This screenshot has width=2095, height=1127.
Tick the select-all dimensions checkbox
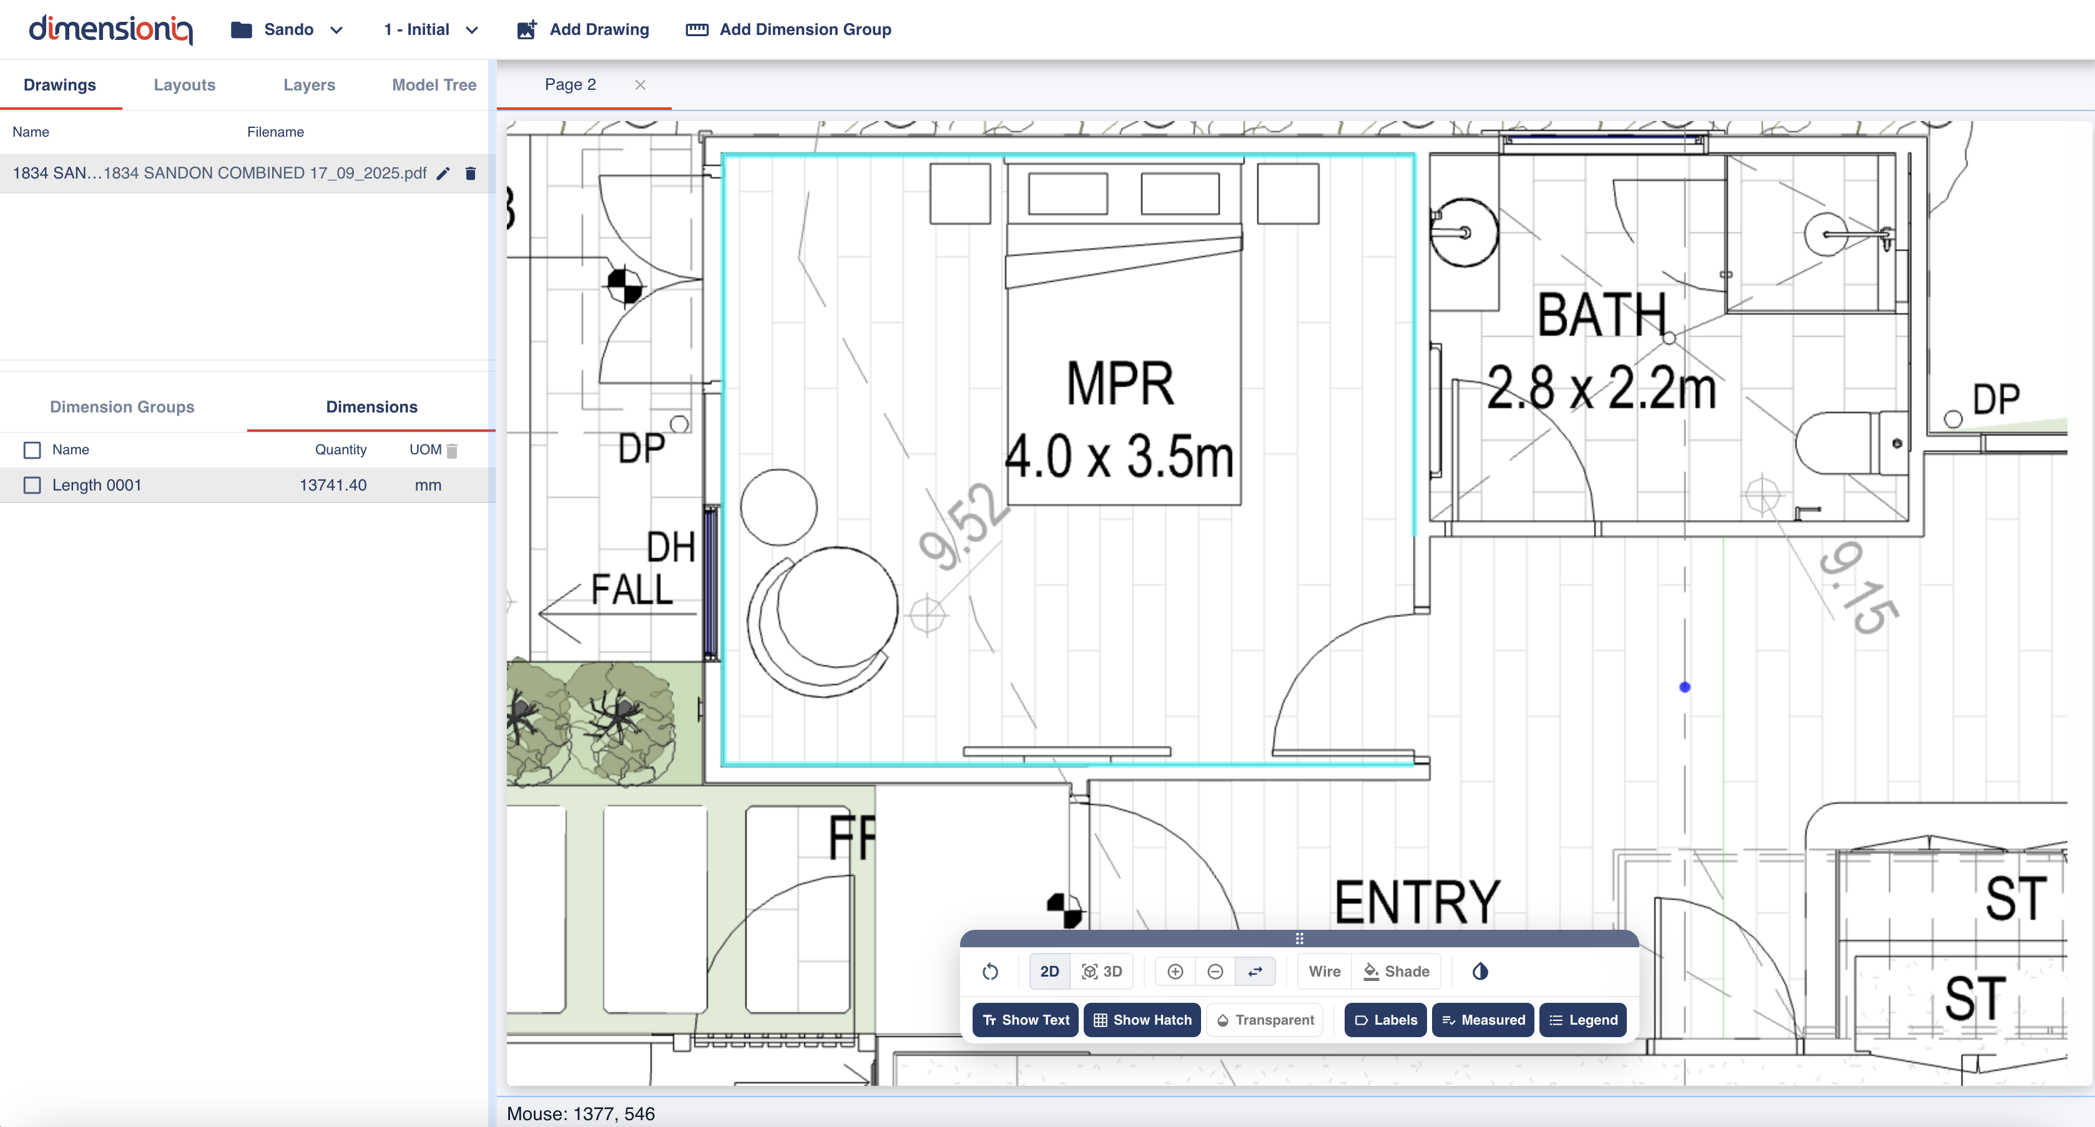pyautogui.click(x=32, y=450)
